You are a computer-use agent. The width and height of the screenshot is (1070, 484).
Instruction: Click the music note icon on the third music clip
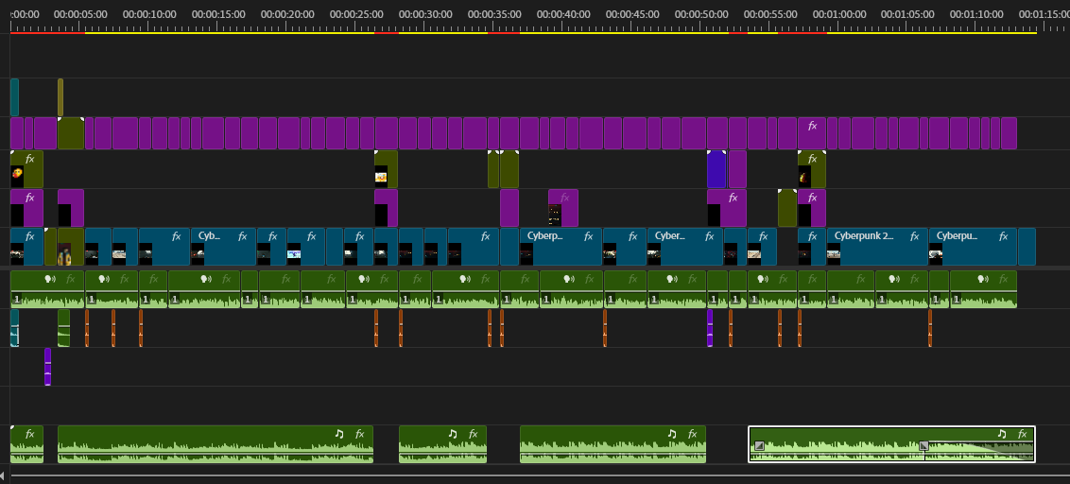click(x=453, y=434)
